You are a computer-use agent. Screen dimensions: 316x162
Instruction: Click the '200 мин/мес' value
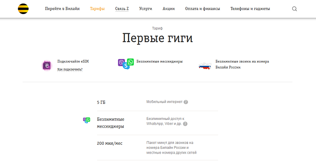[x=109, y=143]
